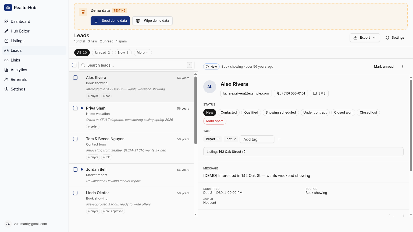Open the Tom & Becca Nguyen lead
Viewport: 413px width, 232px height.
(131, 148)
